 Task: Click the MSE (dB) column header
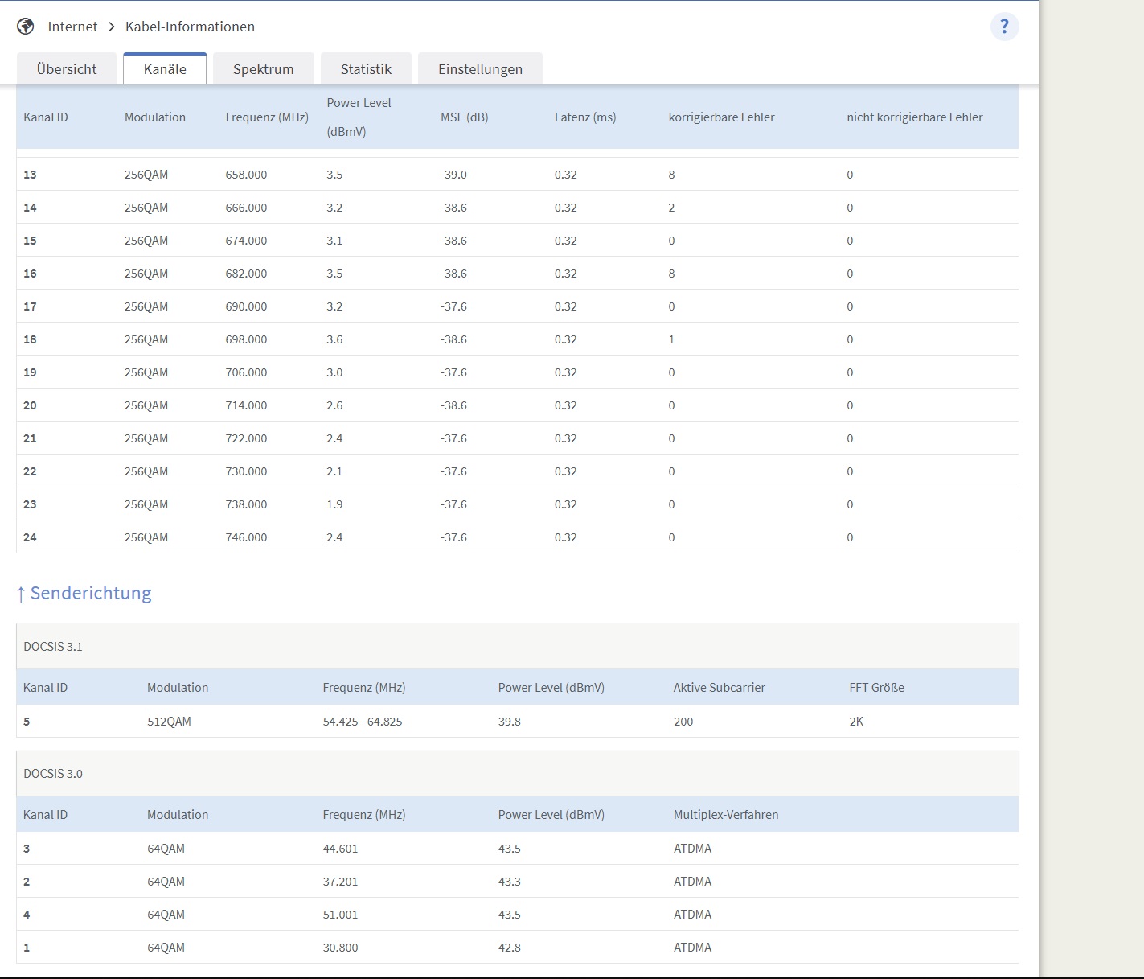[464, 117]
